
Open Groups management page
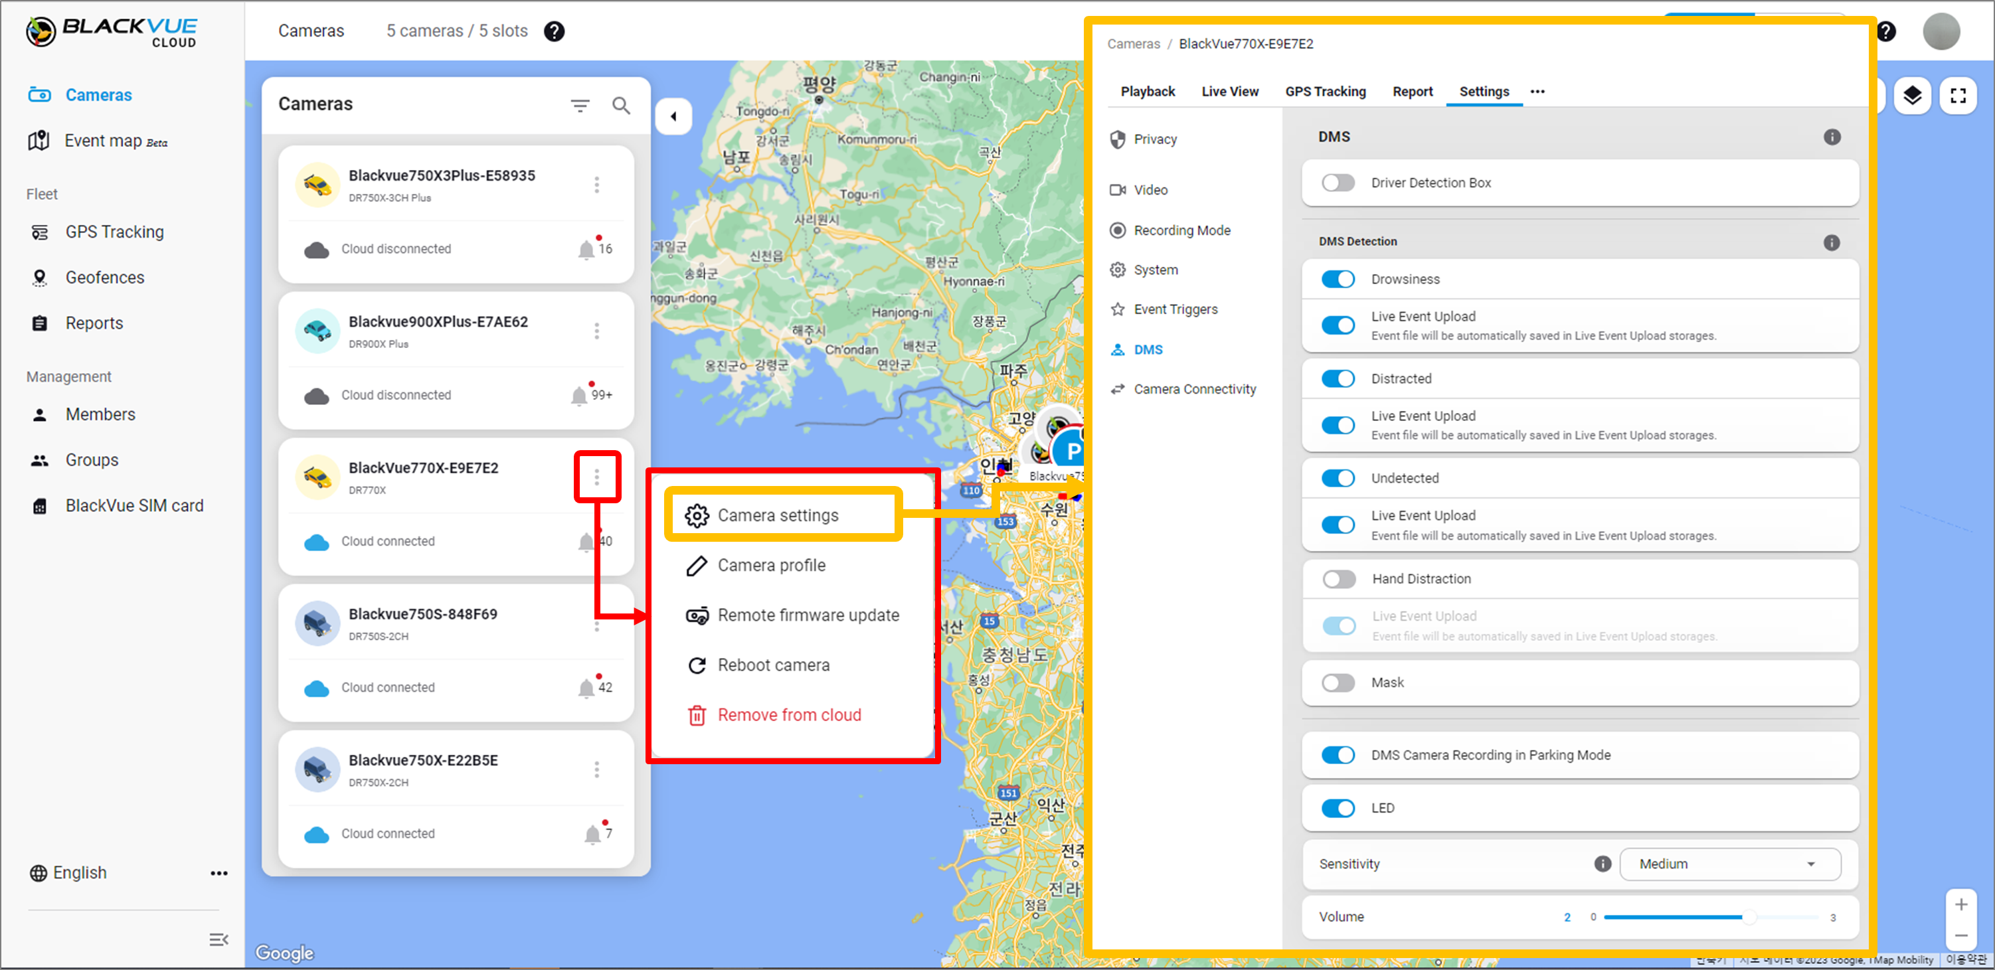(74, 461)
